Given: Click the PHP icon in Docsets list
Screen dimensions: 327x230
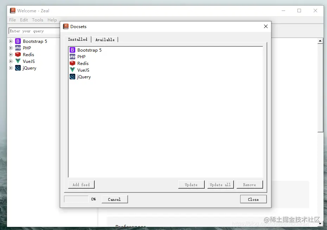Looking at the screenshot, I should [x=72, y=57].
